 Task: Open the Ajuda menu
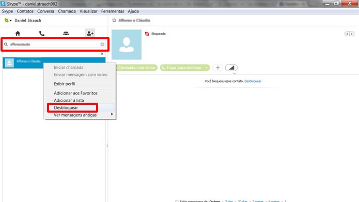pos(133,11)
